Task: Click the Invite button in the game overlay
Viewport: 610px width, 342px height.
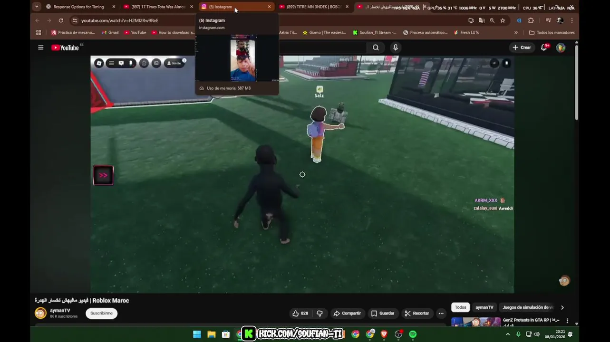Action: coord(174,63)
